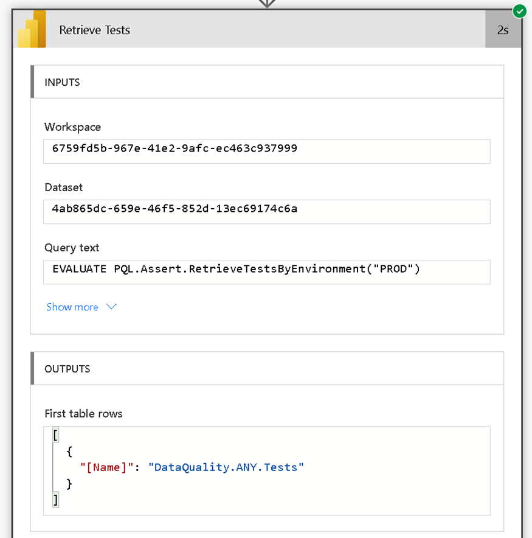532x538 pixels.
Task: Select the Dataset ID value field
Action: pyautogui.click(x=267, y=212)
